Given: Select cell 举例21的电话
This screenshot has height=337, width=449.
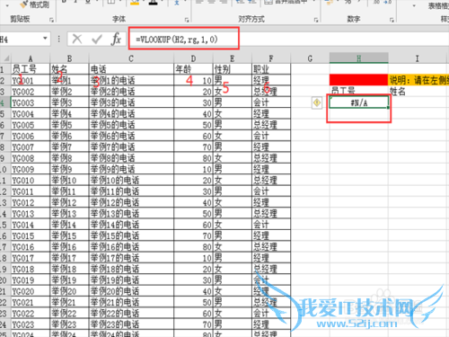Looking at the screenshot, I should [x=131, y=302].
